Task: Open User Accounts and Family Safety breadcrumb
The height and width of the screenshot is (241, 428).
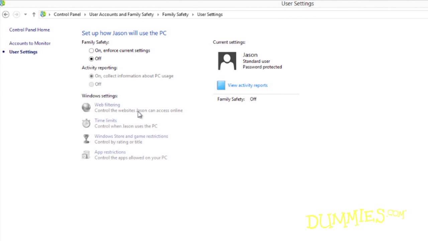Action: point(121,14)
